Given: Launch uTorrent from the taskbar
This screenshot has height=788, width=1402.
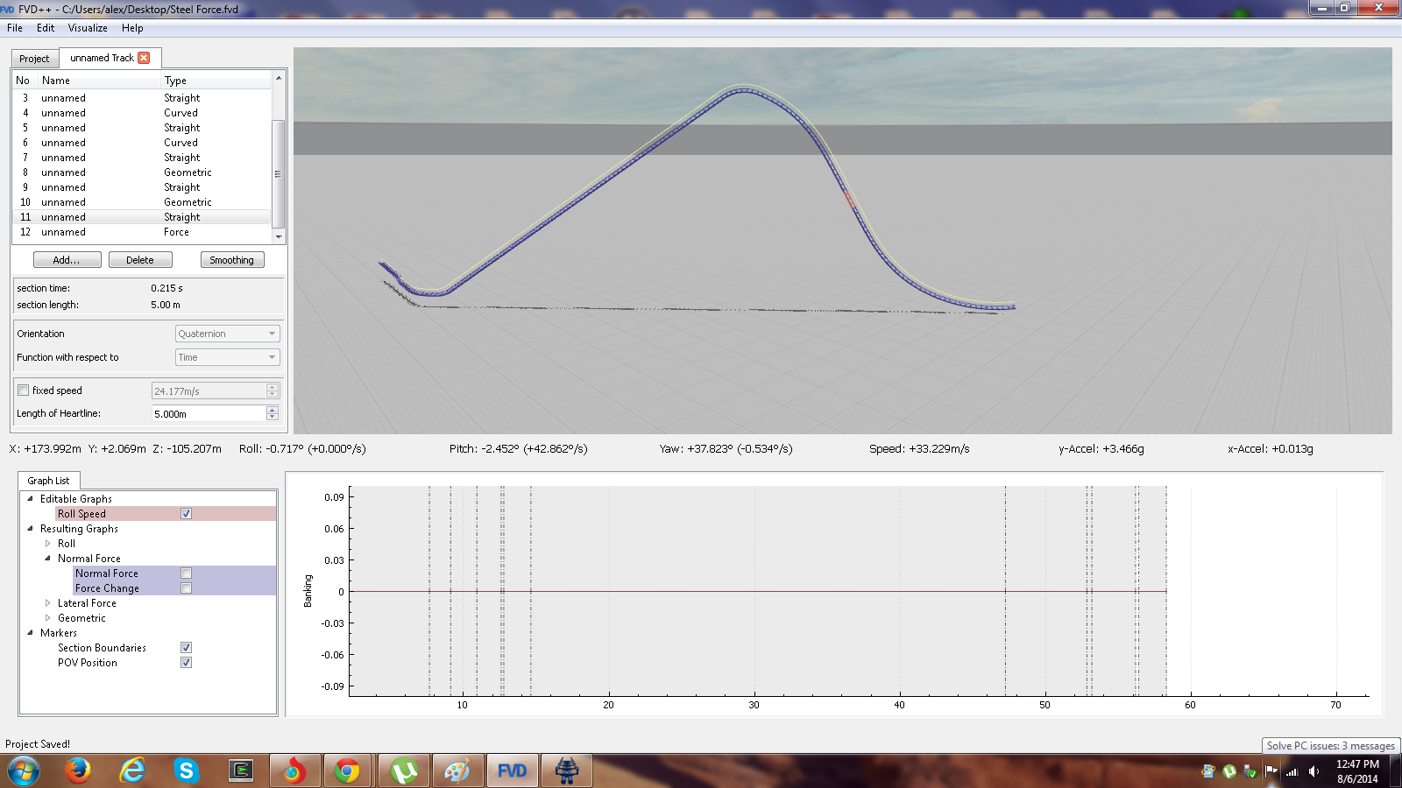Looking at the screenshot, I should pyautogui.click(x=403, y=770).
